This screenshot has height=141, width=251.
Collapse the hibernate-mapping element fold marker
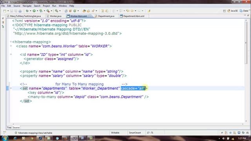coord(11,42)
